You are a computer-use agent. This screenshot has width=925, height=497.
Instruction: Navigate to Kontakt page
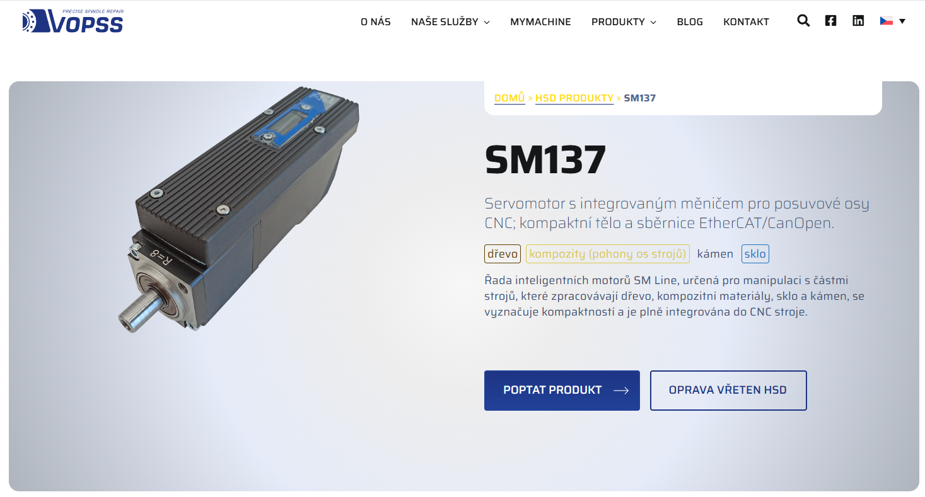point(746,22)
